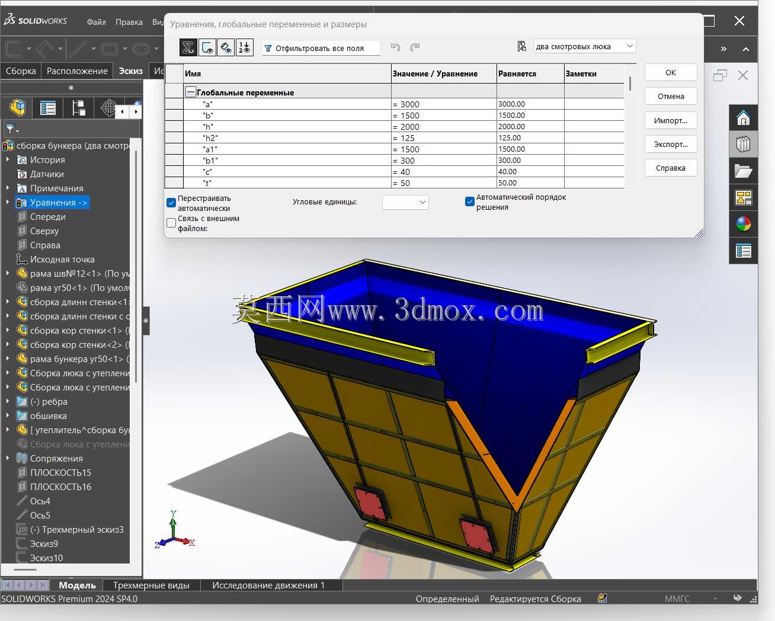Click the configuration icon beside config dropdown
Viewport: 775px width, 621px height.
pyautogui.click(x=522, y=46)
